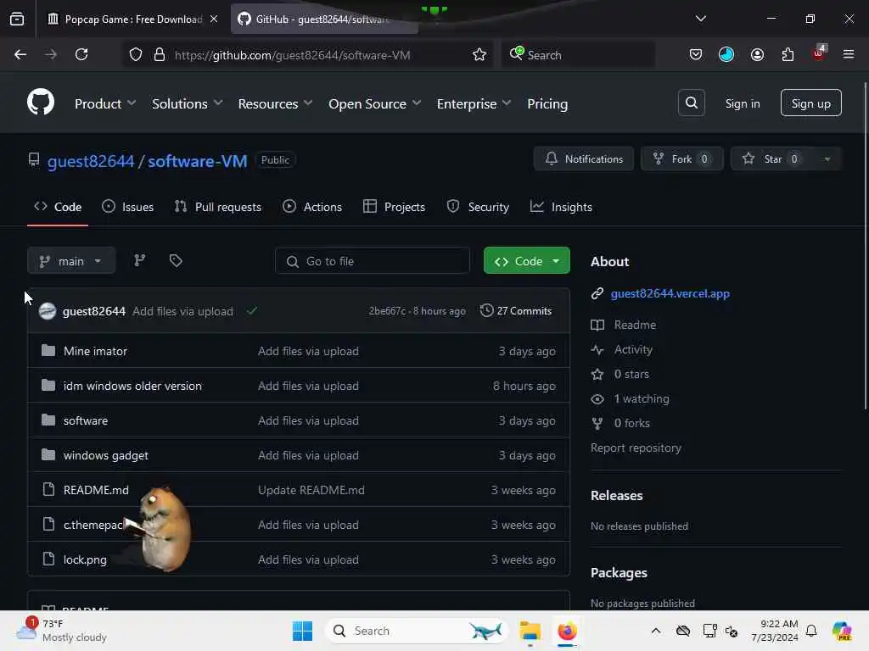The height and width of the screenshot is (651, 869).
Task: View tags via the tag icon
Action: point(176,261)
